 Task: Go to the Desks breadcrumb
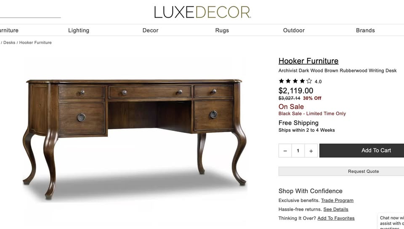(x=9, y=43)
